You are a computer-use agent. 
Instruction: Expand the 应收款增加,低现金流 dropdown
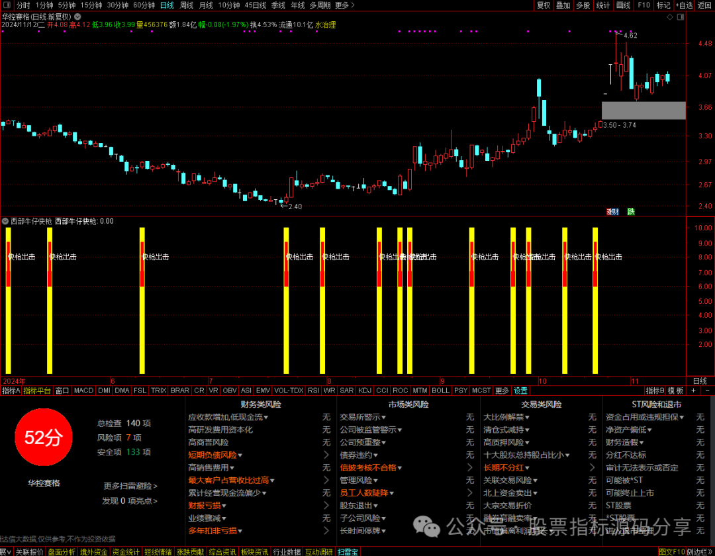[228, 417]
